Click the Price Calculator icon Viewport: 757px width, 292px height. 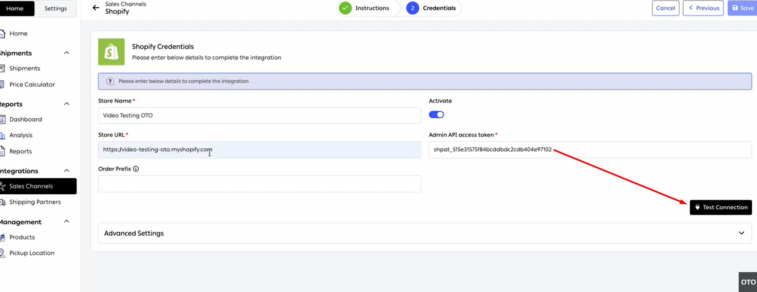(2, 85)
